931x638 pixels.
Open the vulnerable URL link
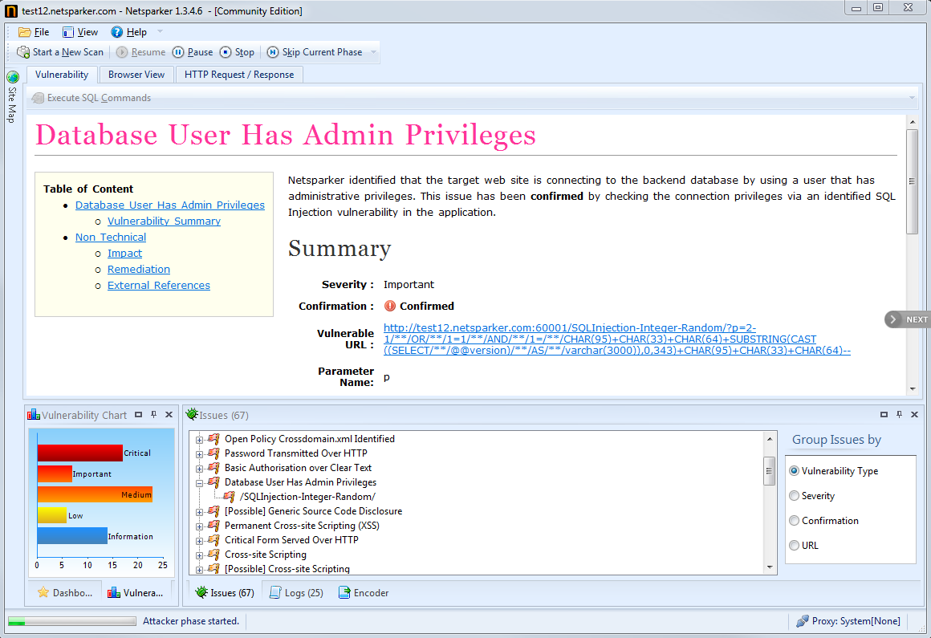[x=617, y=339]
